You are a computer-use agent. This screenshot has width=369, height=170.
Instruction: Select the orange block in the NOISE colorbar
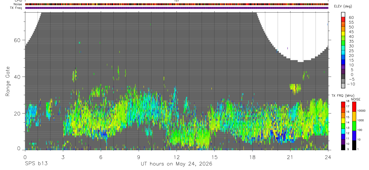point(354,116)
